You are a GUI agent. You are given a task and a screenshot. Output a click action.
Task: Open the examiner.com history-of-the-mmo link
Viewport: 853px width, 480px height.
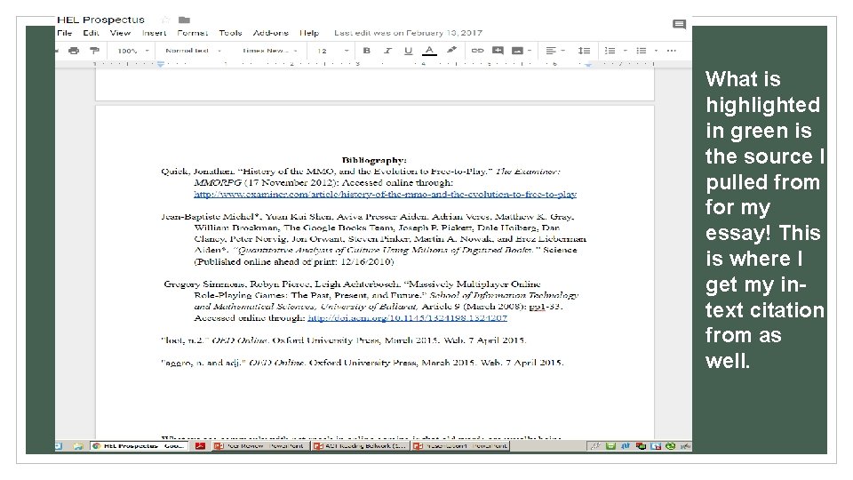(385, 195)
